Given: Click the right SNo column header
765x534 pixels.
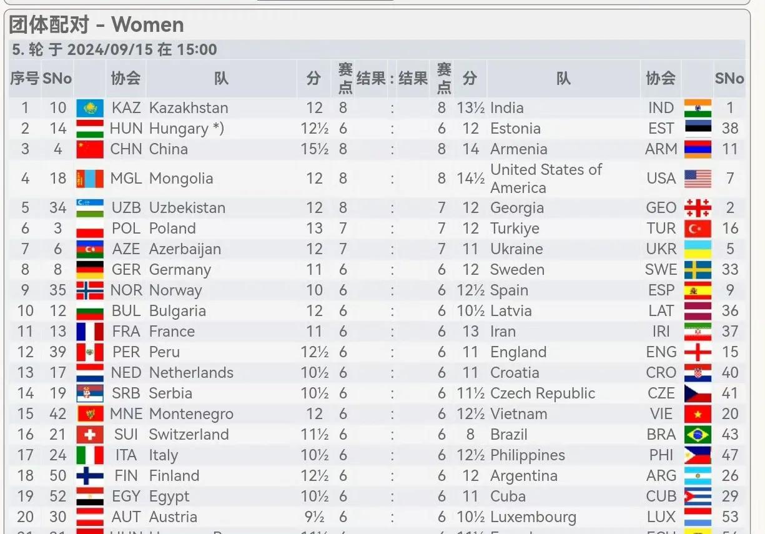Looking at the screenshot, I should pyautogui.click(x=729, y=79).
